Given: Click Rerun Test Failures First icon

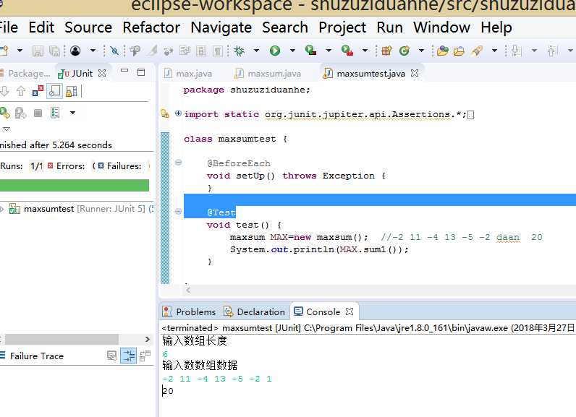Looking at the screenshot, I should point(20,113).
